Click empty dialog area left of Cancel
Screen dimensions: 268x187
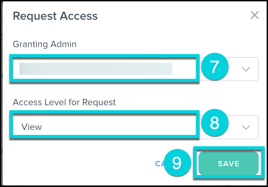point(84,164)
